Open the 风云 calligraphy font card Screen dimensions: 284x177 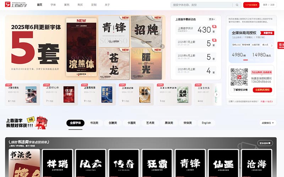[91, 163]
